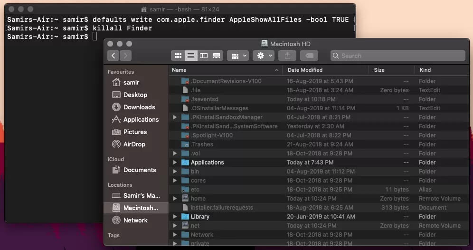Click the iCloud sidebar section header
Viewport: 473px width, 250px height.
pyautogui.click(x=116, y=159)
